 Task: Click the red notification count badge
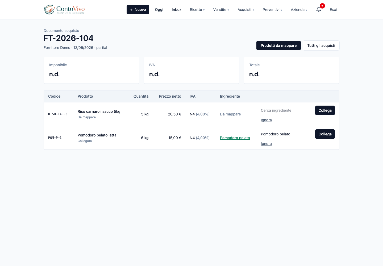(x=322, y=6)
